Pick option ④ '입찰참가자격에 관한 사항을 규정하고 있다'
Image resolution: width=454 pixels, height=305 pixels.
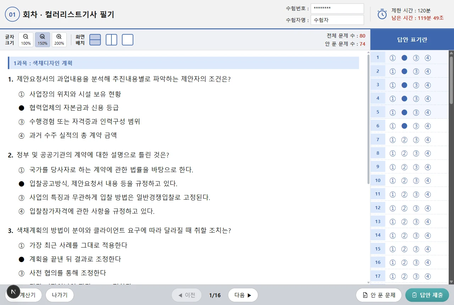click(x=87, y=211)
